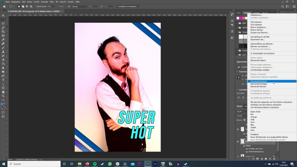Open the Filter menu
This screenshot has width=297, height=167.
pos(52,2)
